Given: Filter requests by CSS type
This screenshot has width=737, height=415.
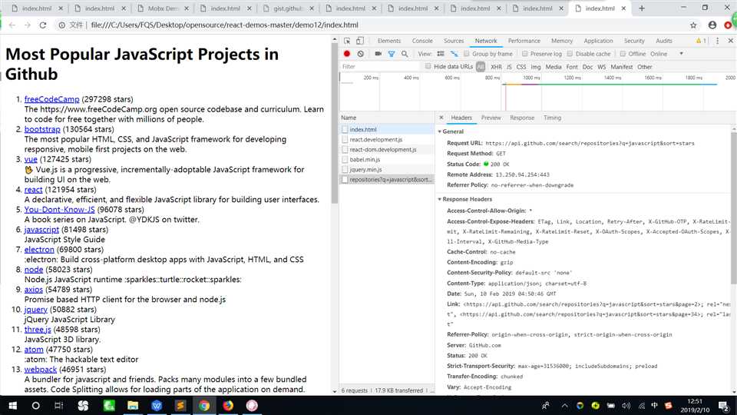Looking at the screenshot, I should click(521, 67).
